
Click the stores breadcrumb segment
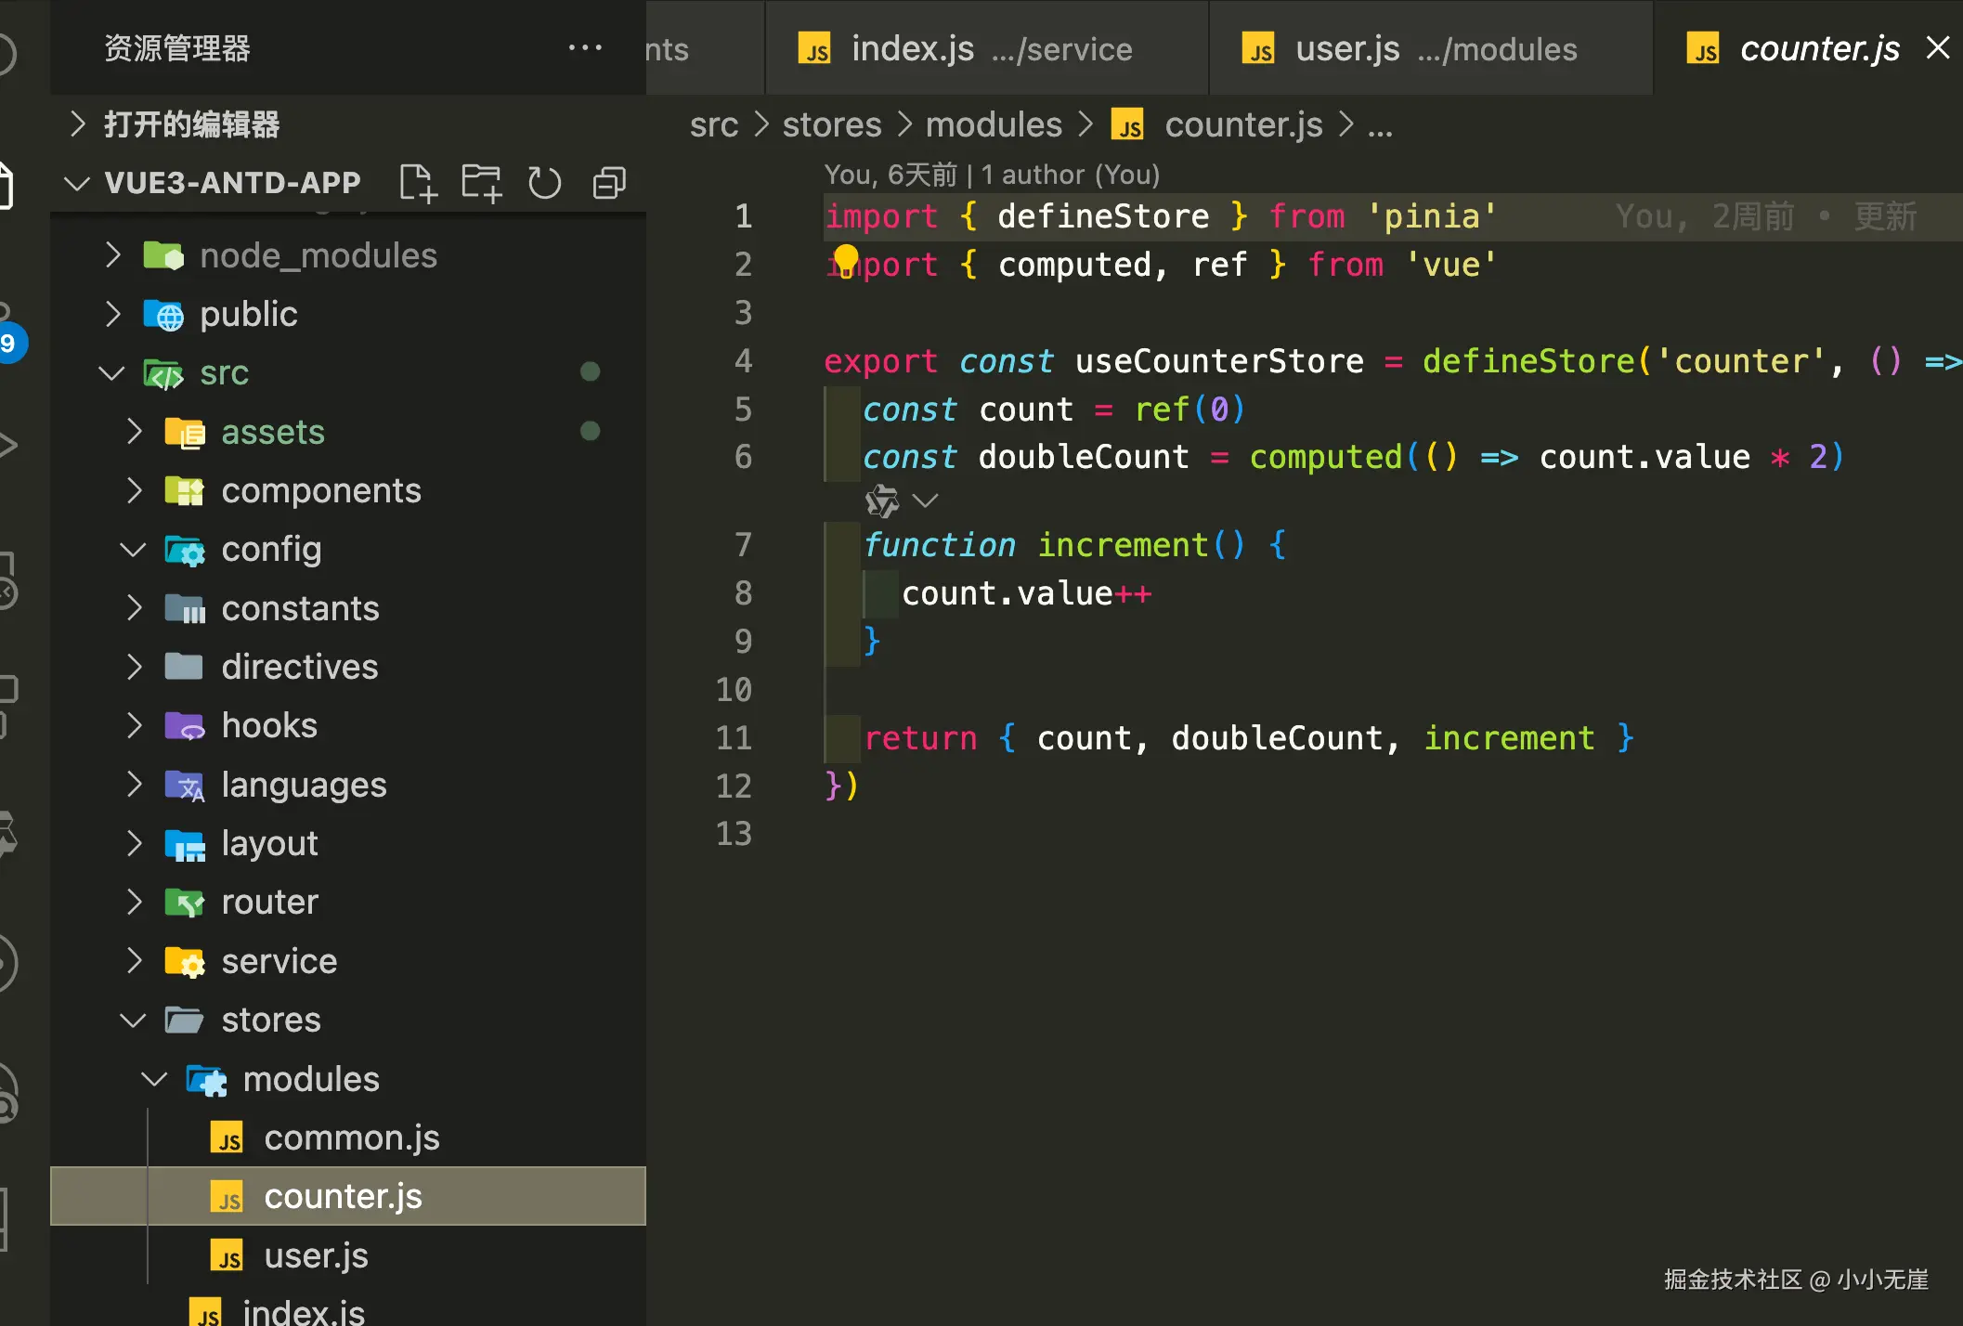(831, 125)
